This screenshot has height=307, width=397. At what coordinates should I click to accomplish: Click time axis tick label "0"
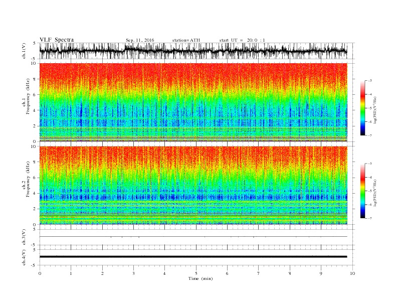[x=40, y=273]
